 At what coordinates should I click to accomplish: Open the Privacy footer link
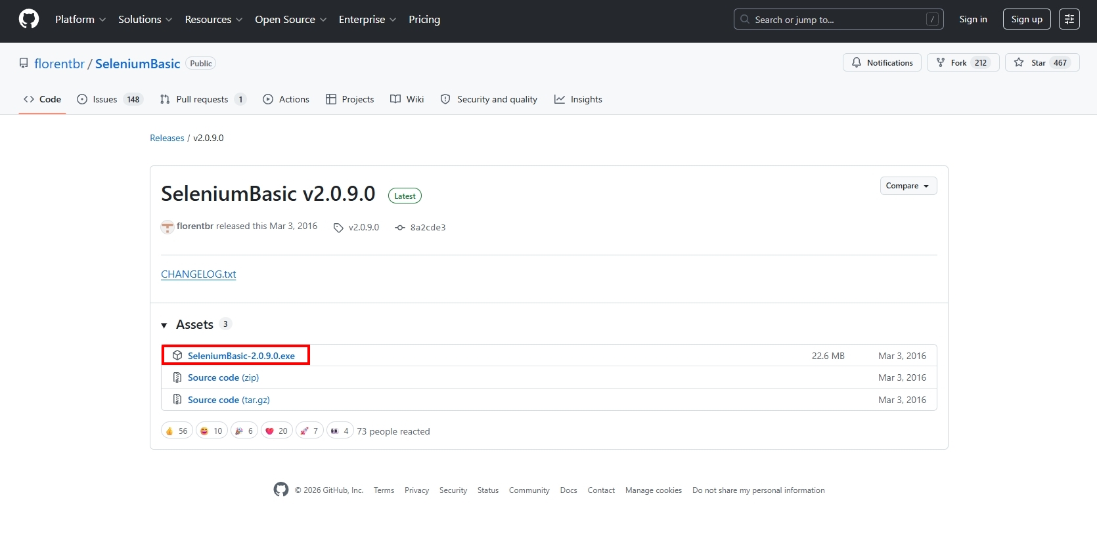(416, 490)
